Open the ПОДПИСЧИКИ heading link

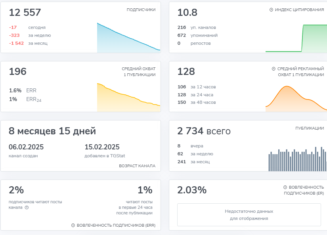click(141, 10)
